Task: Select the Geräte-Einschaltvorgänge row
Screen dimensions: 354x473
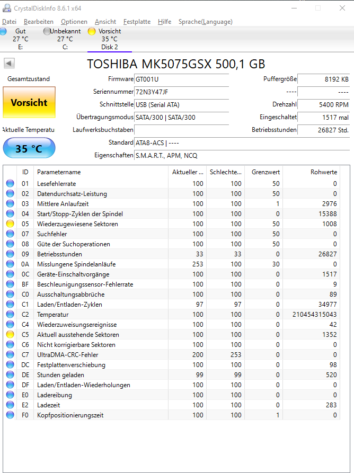Action: click(172, 274)
